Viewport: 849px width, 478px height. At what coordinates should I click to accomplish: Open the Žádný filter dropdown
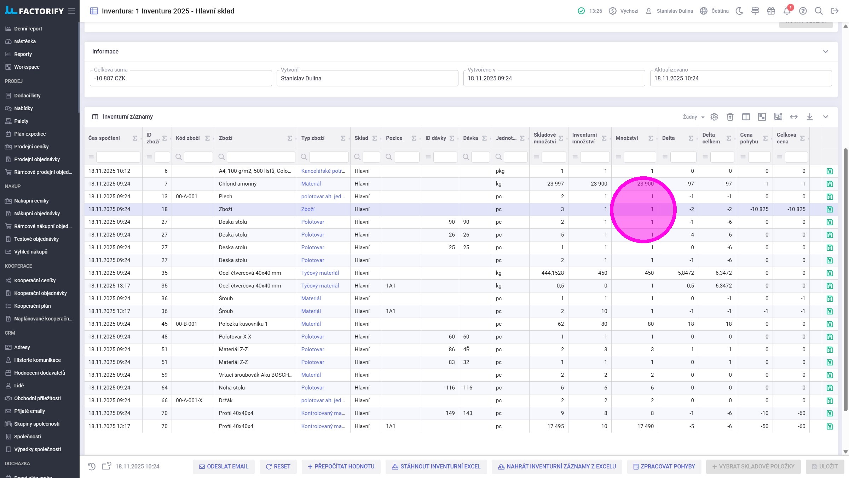(693, 117)
